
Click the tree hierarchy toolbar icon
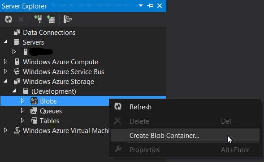[x=68, y=19]
